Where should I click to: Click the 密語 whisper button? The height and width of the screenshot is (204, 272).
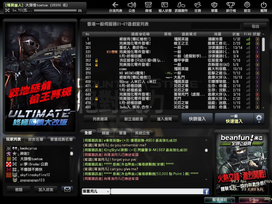[19, 190]
